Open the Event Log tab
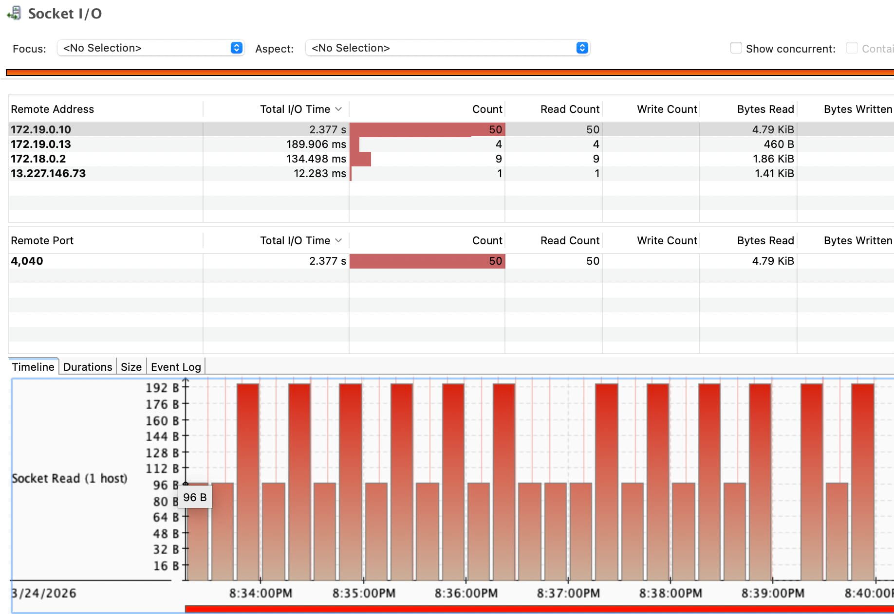This screenshot has width=894, height=614. click(175, 366)
